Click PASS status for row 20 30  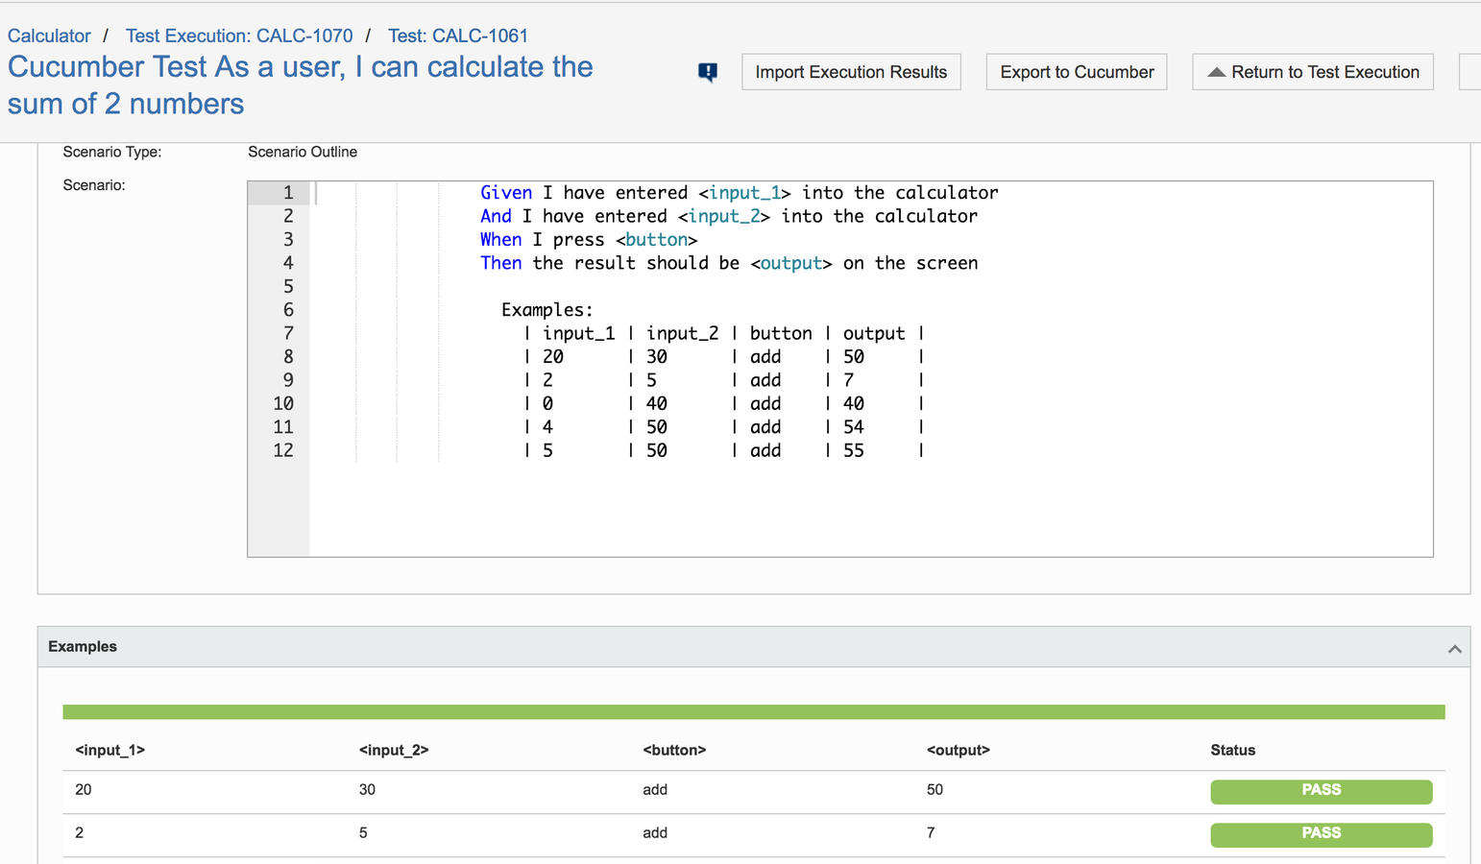click(1321, 791)
